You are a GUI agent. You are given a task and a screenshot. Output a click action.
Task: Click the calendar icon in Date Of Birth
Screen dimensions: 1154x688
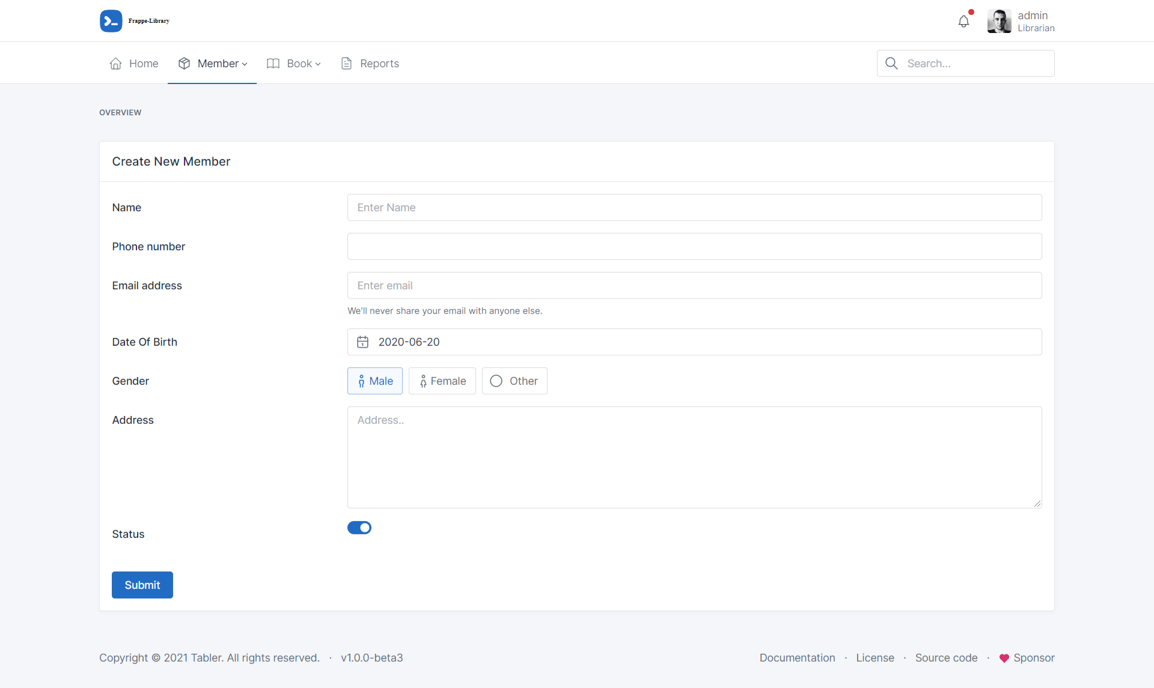tap(363, 342)
